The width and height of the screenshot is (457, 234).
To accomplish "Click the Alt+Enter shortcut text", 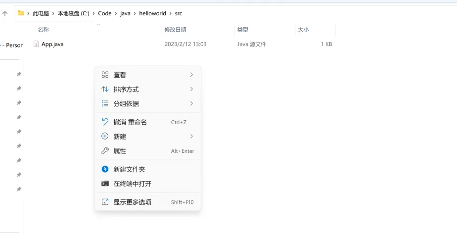I will click(x=183, y=151).
